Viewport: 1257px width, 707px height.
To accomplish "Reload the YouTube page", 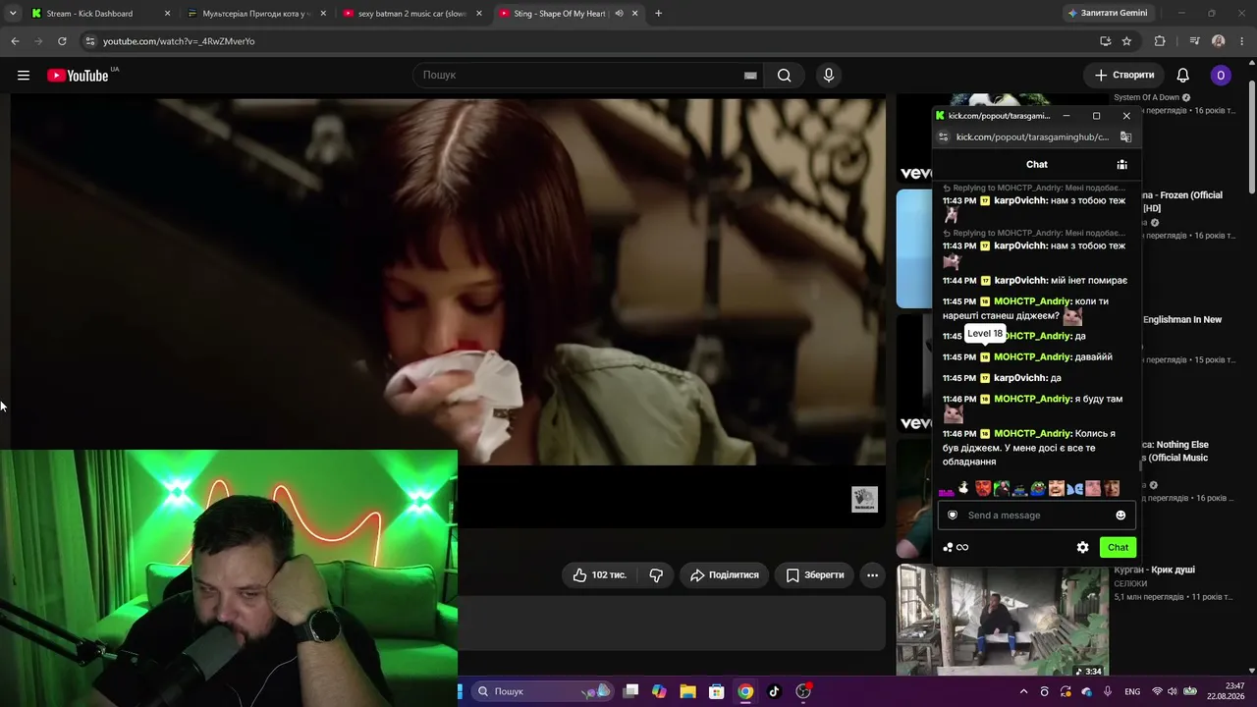I will 62,41.
